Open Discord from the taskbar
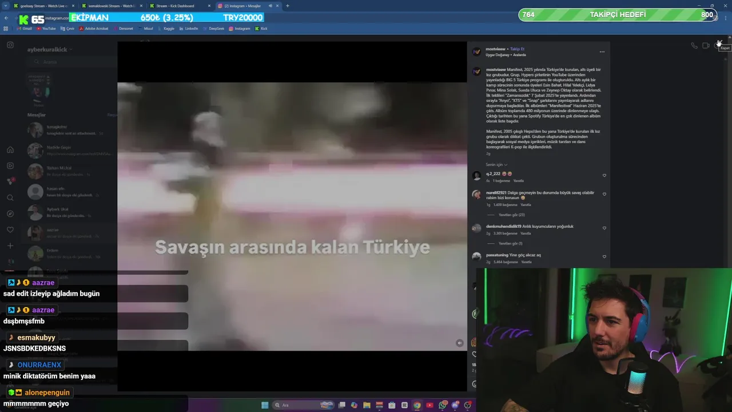This screenshot has height=412, width=732. coord(455,405)
